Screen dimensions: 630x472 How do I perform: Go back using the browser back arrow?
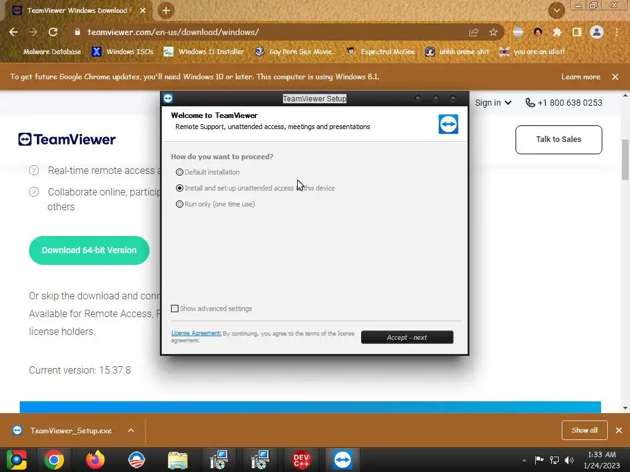[14, 32]
